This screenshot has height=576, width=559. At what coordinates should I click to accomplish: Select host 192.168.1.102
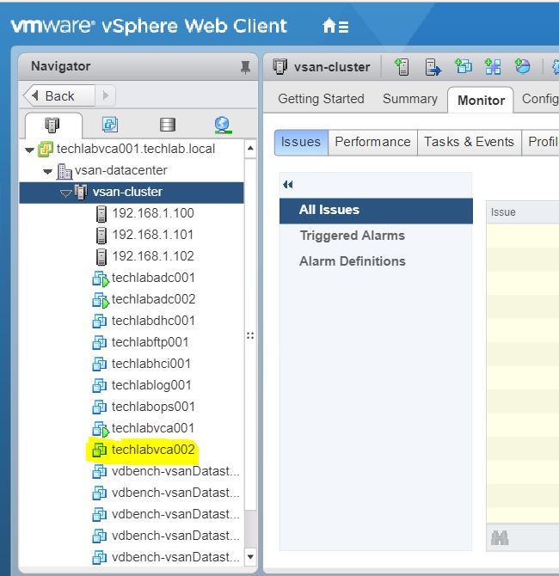coord(153,256)
